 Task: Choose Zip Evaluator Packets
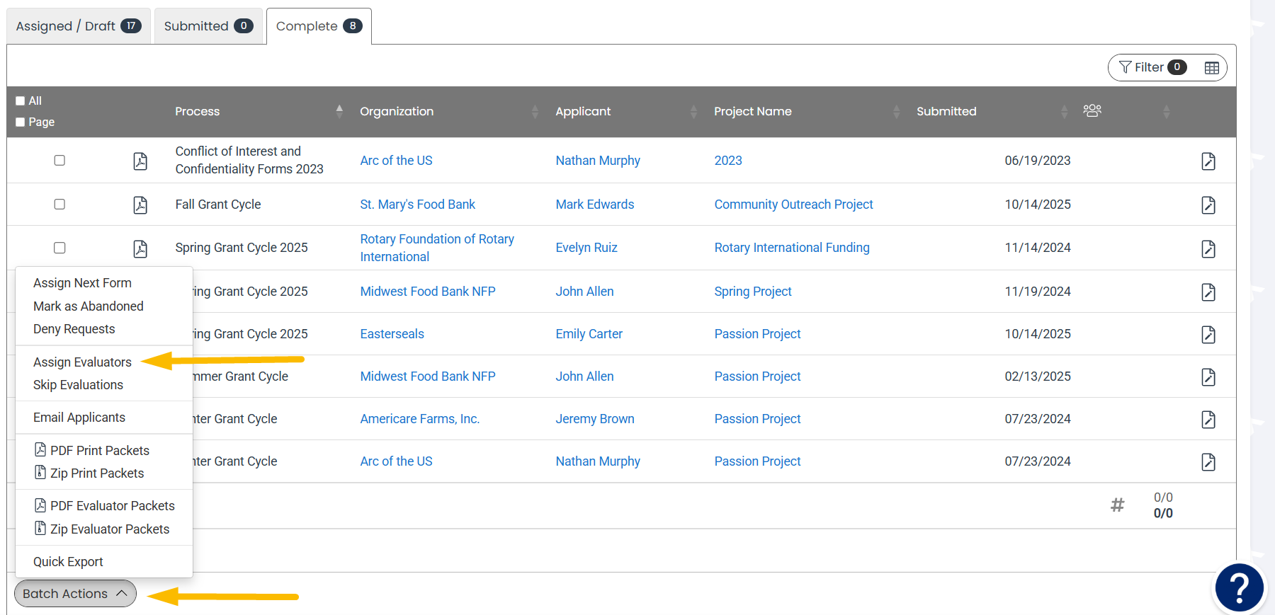point(102,529)
